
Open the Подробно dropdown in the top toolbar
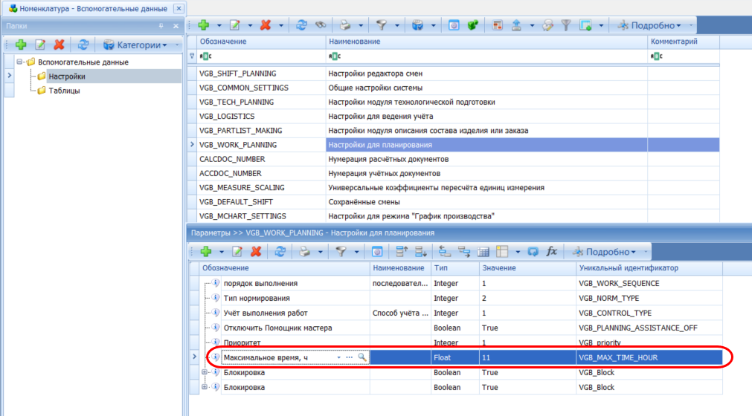[x=652, y=25]
